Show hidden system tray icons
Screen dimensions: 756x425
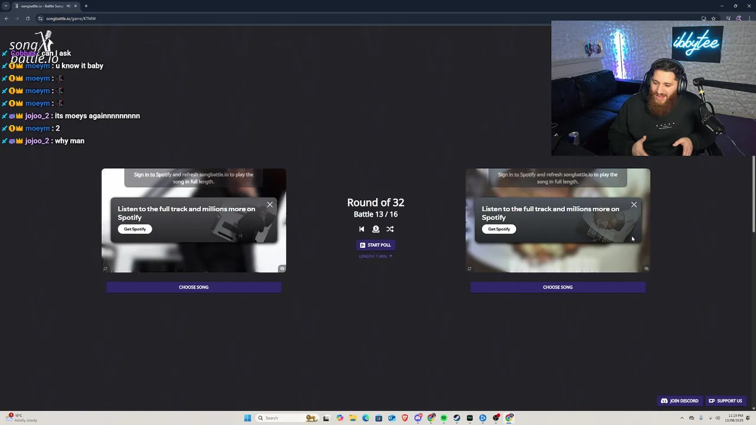682,418
